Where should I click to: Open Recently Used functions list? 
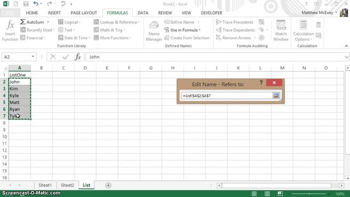click(37, 30)
